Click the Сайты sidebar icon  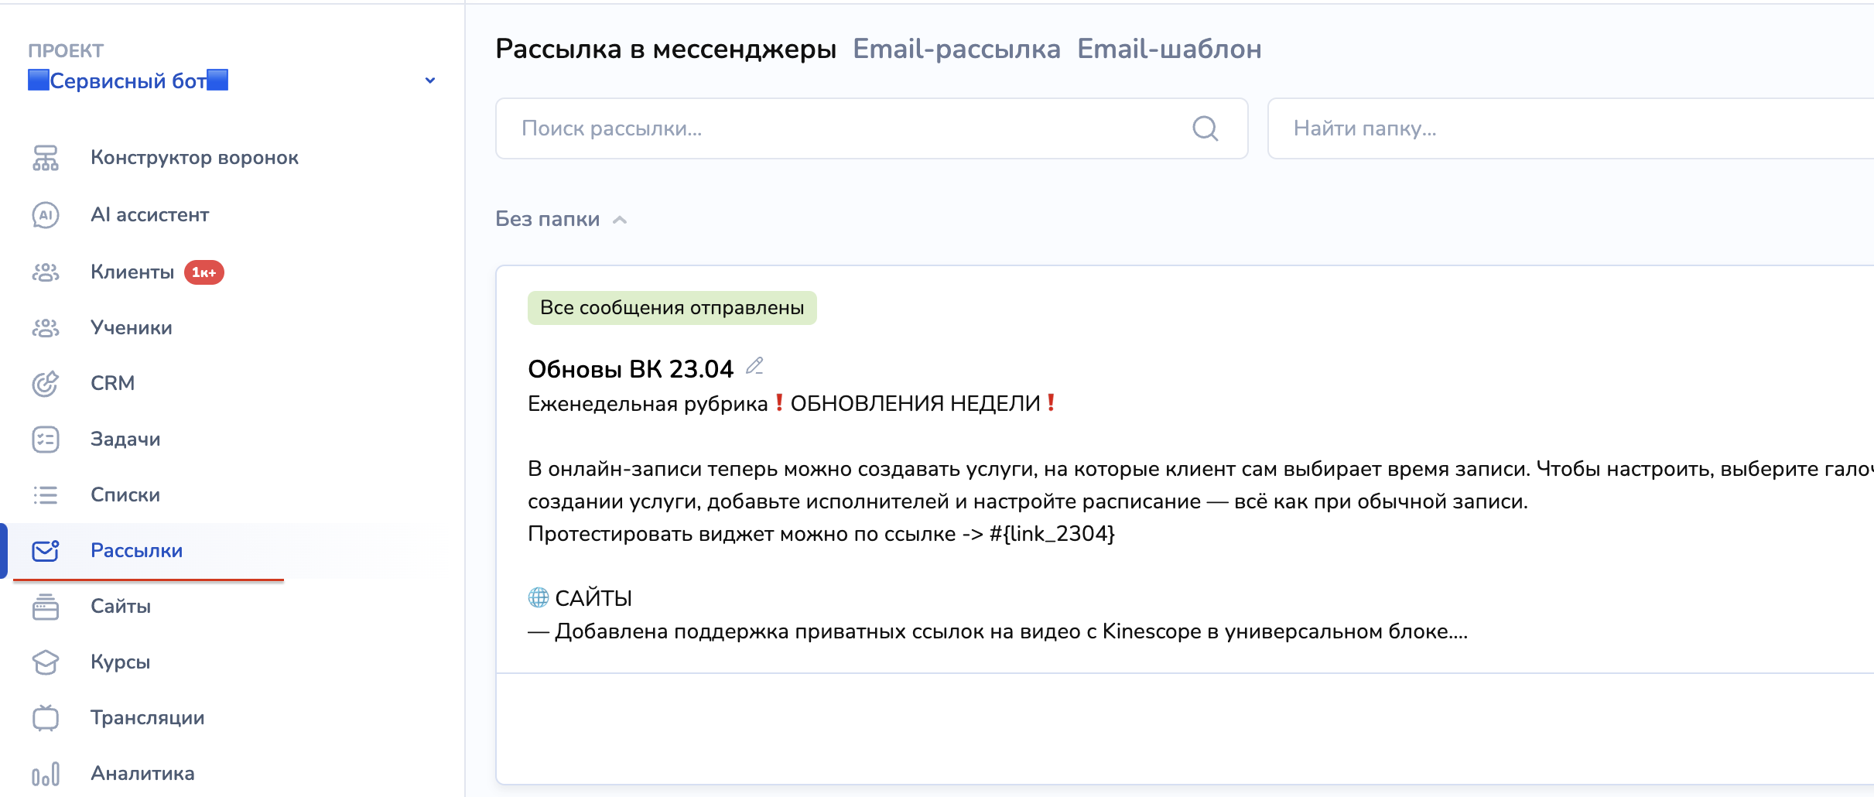[x=46, y=607]
